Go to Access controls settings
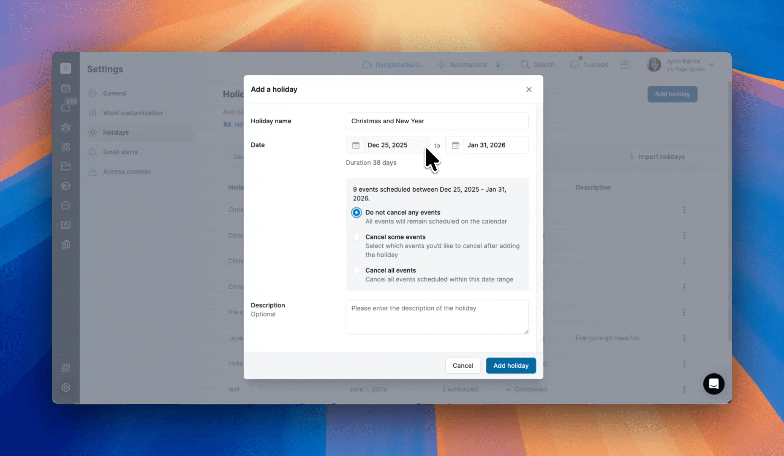Viewport: 784px width, 456px height. (x=127, y=172)
